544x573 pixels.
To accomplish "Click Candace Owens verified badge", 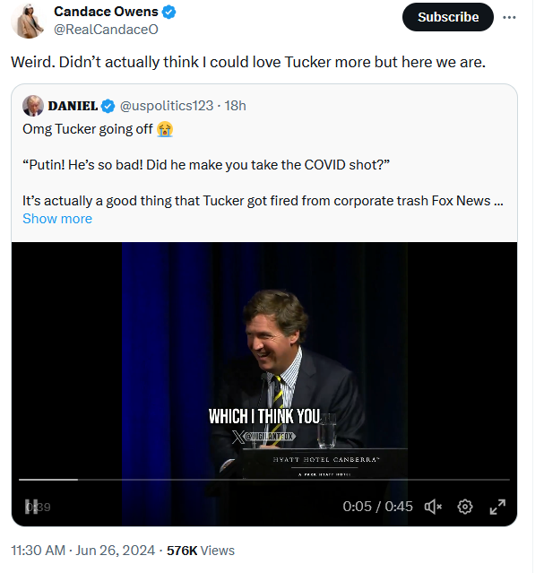I will tap(168, 12).
